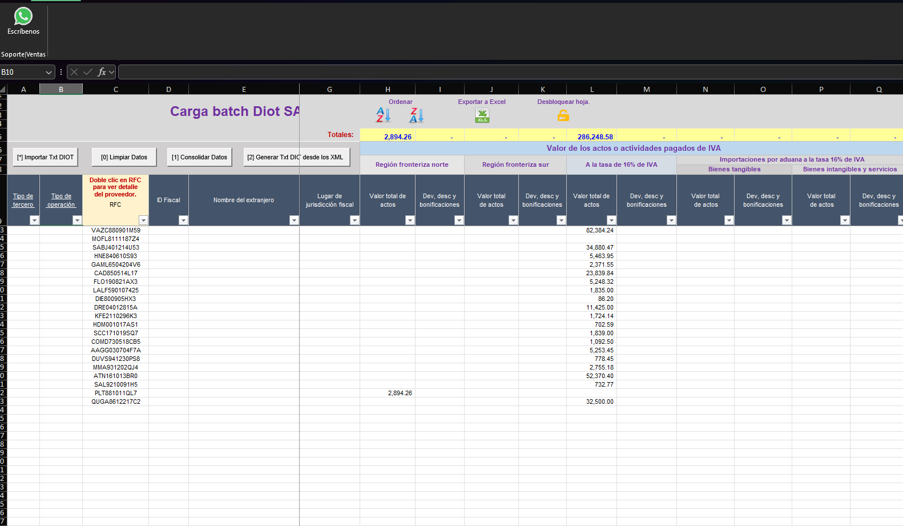
Task: Click the formula bar cancel X icon
Action: tap(74, 72)
